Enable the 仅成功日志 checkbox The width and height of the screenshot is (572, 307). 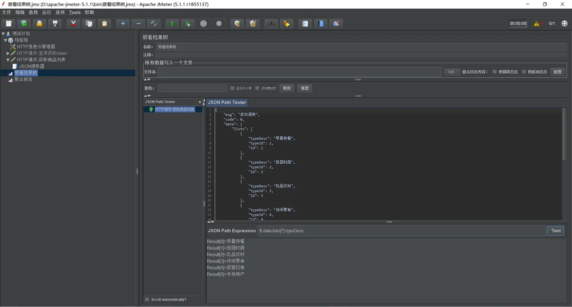point(524,72)
